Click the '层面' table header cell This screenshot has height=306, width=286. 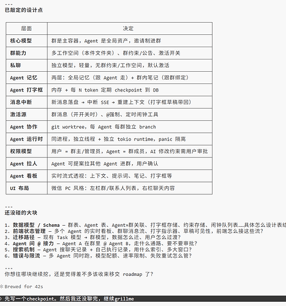pos(26,28)
